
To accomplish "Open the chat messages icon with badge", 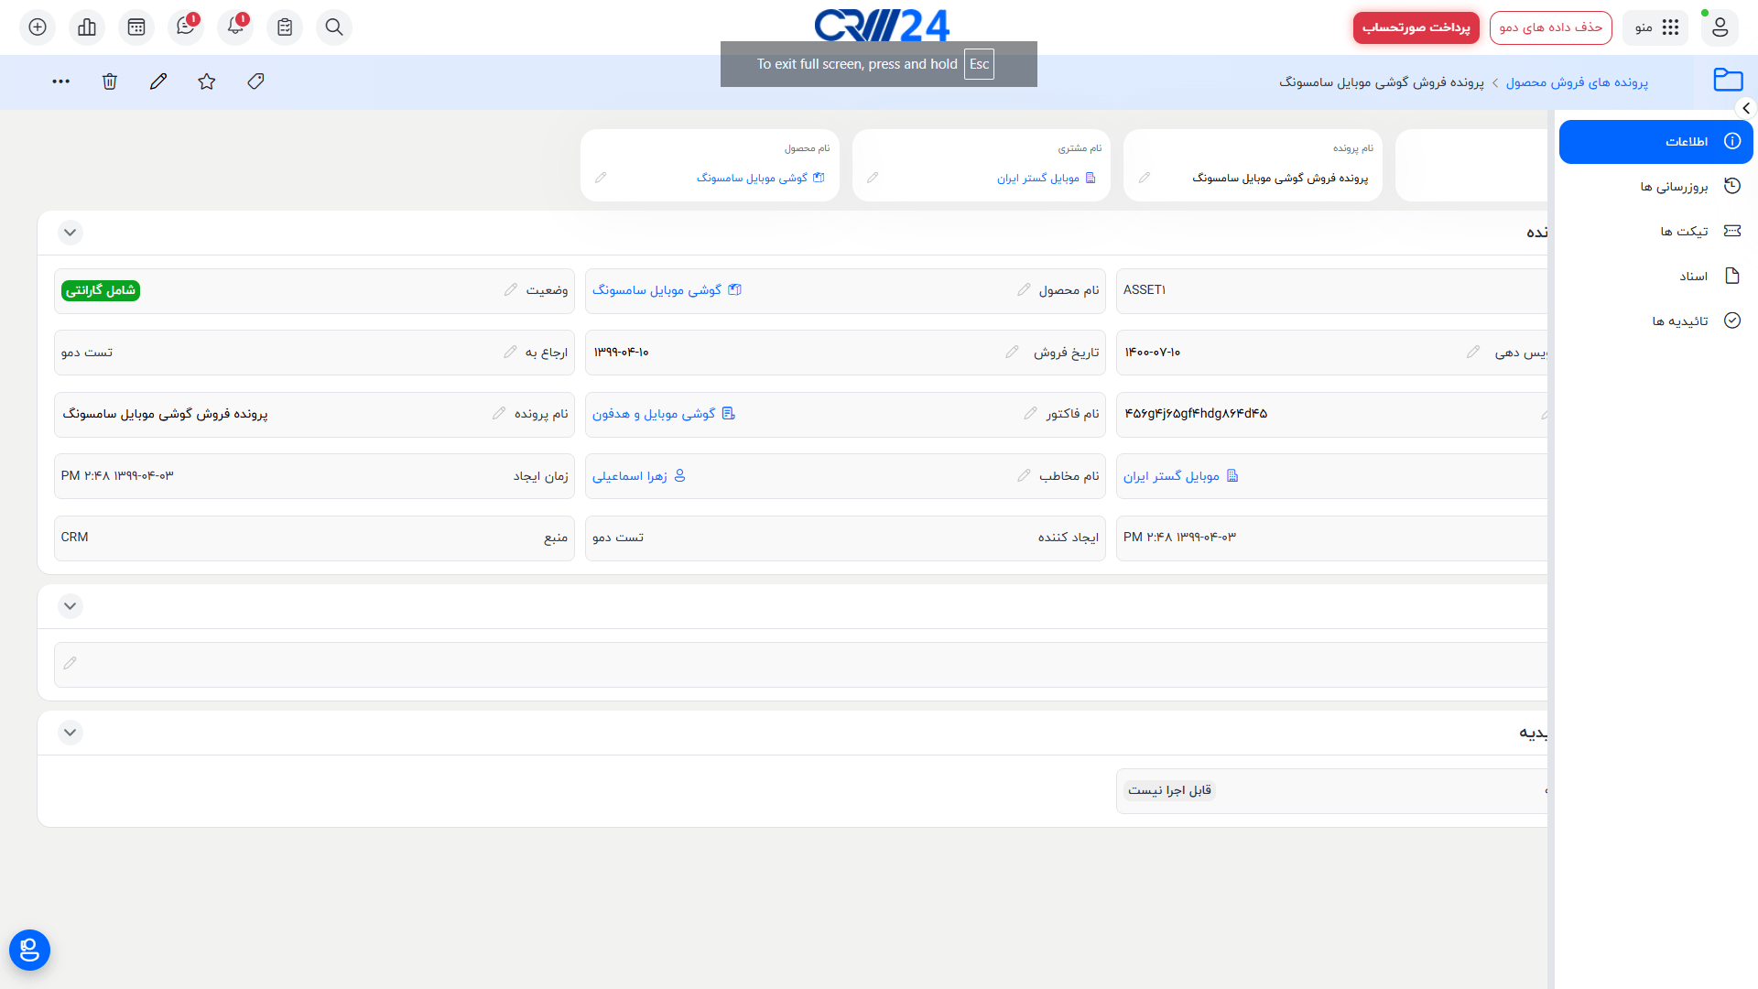I will [x=186, y=27].
